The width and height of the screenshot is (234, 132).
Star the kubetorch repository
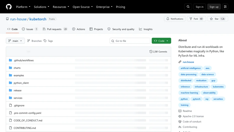218,19
